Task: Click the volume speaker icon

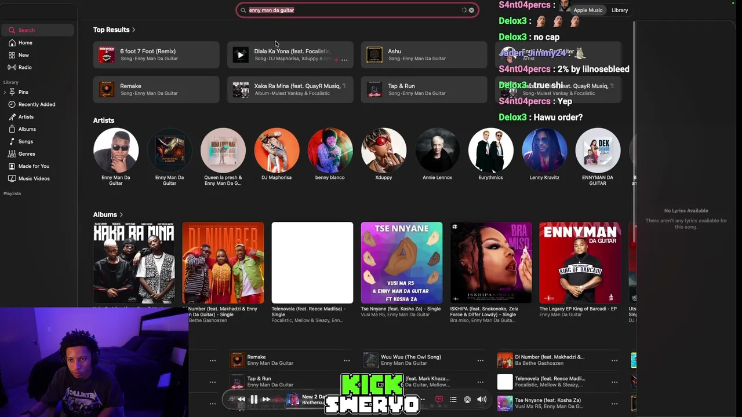Action: [482, 399]
